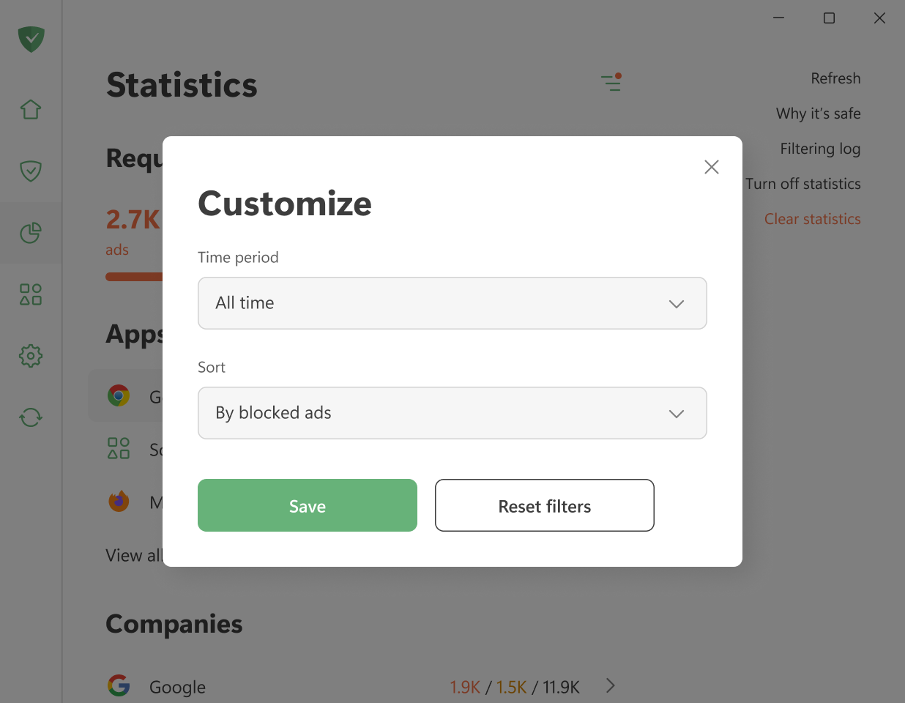Open Settings via the gear icon
This screenshot has height=703, width=905.
click(x=30, y=356)
